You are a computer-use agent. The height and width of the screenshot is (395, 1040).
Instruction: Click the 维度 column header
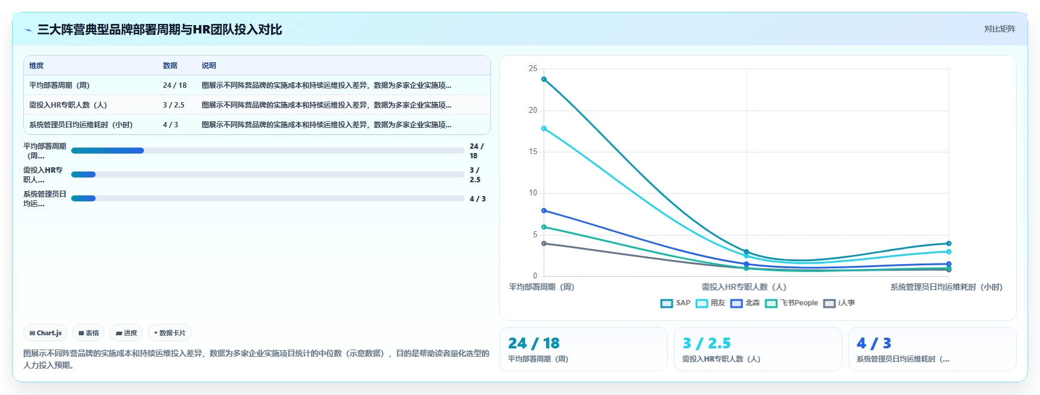pyautogui.click(x=36, y=66)
